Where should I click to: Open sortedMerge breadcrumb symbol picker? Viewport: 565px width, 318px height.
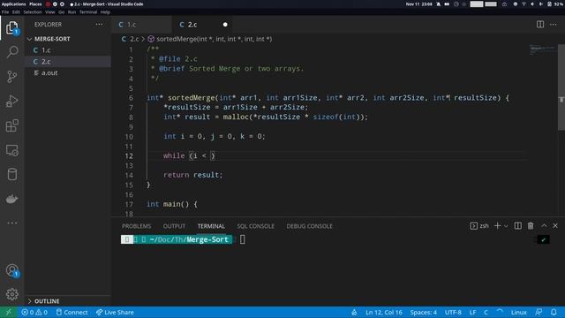click(x=210, y=39)
